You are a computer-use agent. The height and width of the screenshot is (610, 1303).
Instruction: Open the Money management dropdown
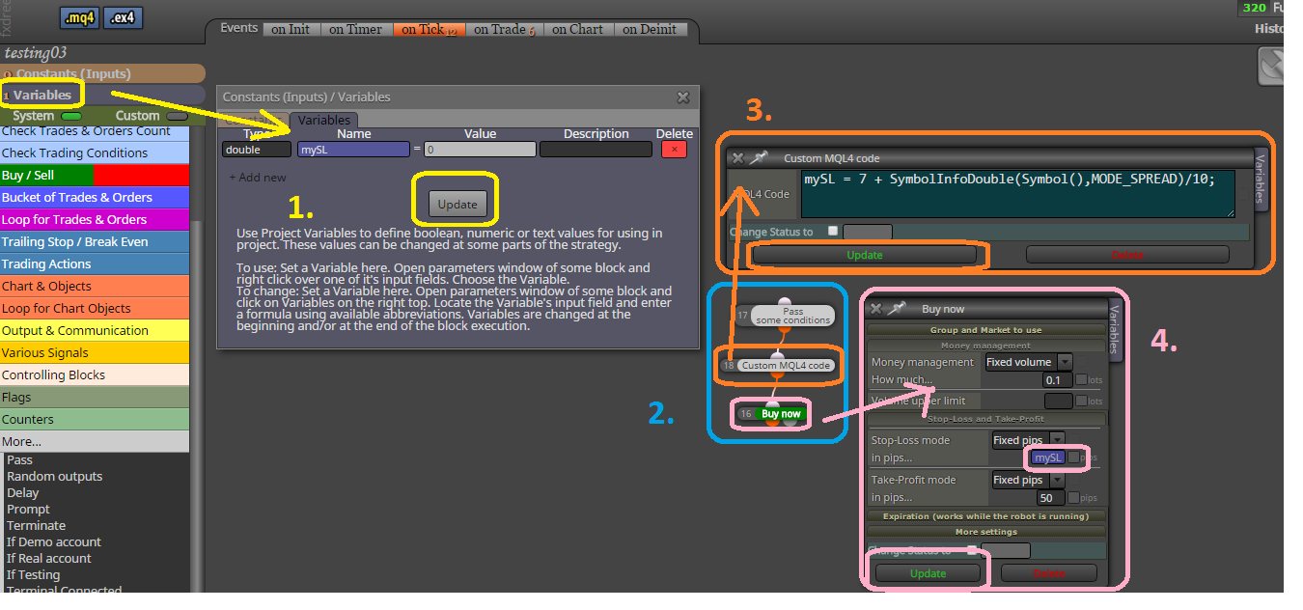pyautogui.click(x=1027, y=362)
